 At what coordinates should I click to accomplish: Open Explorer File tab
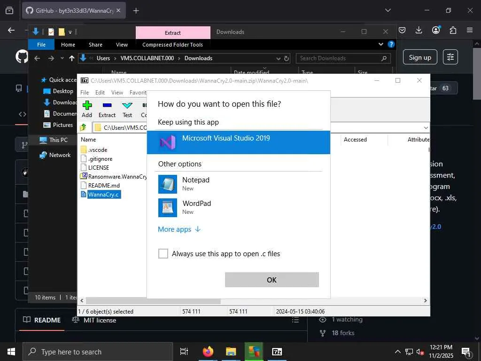tap(41, 45)
